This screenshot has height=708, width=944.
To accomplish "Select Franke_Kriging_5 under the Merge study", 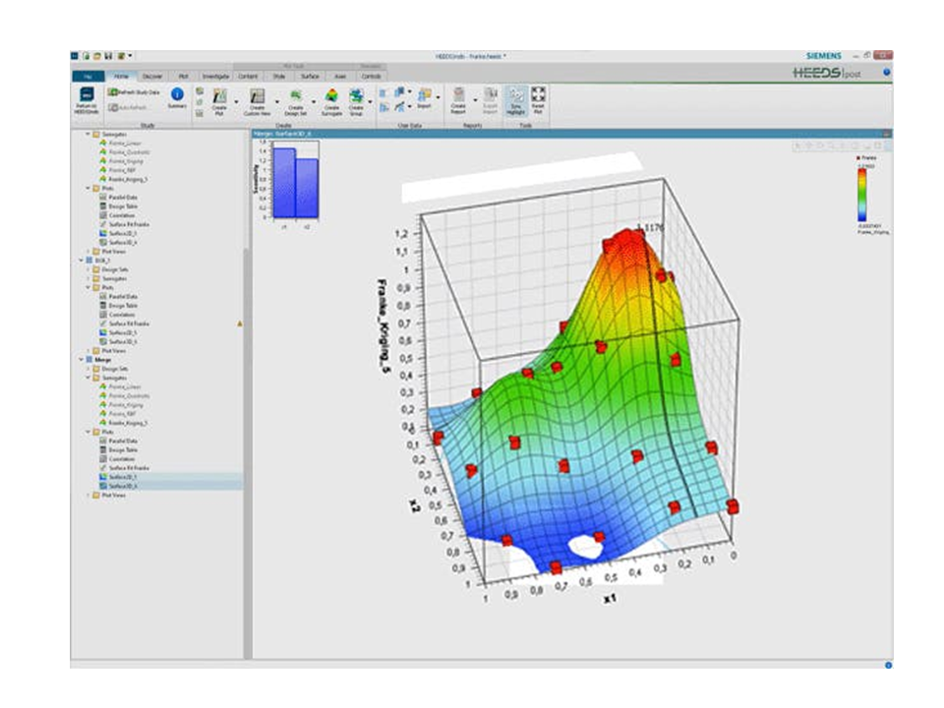I will [124, 423].
